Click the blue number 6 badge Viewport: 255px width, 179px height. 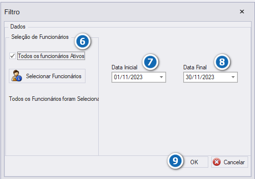click(83, 41)
